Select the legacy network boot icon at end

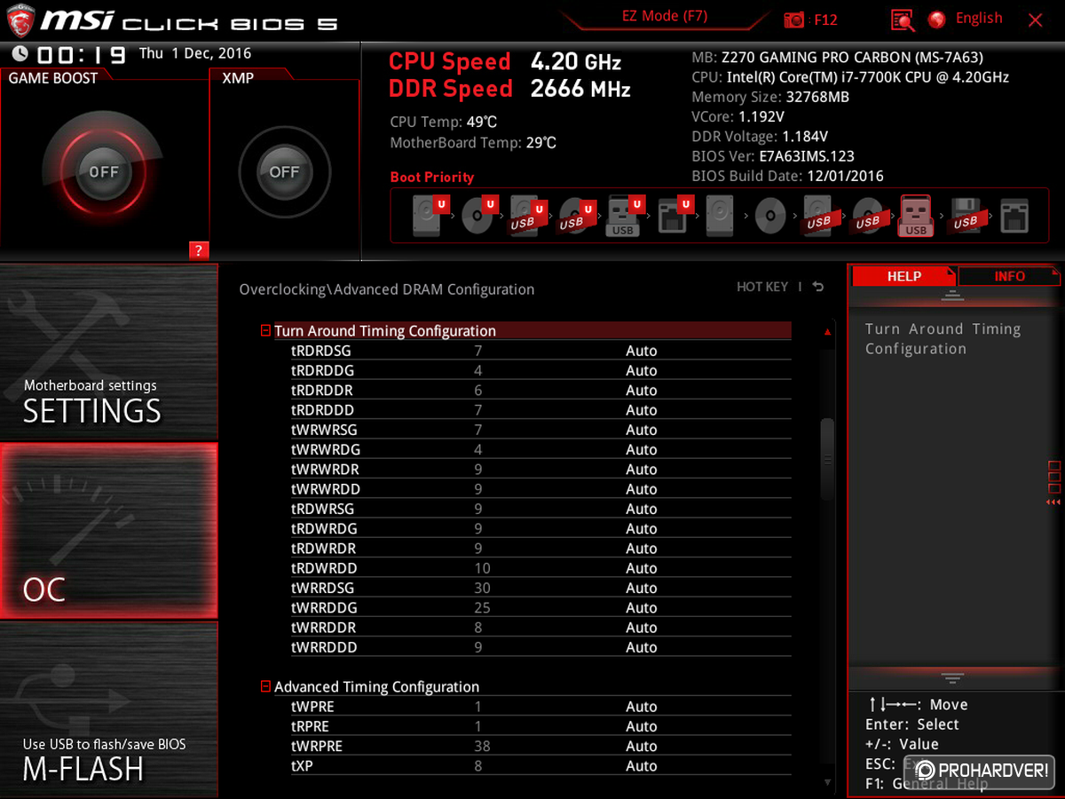tap(1014, 216)
